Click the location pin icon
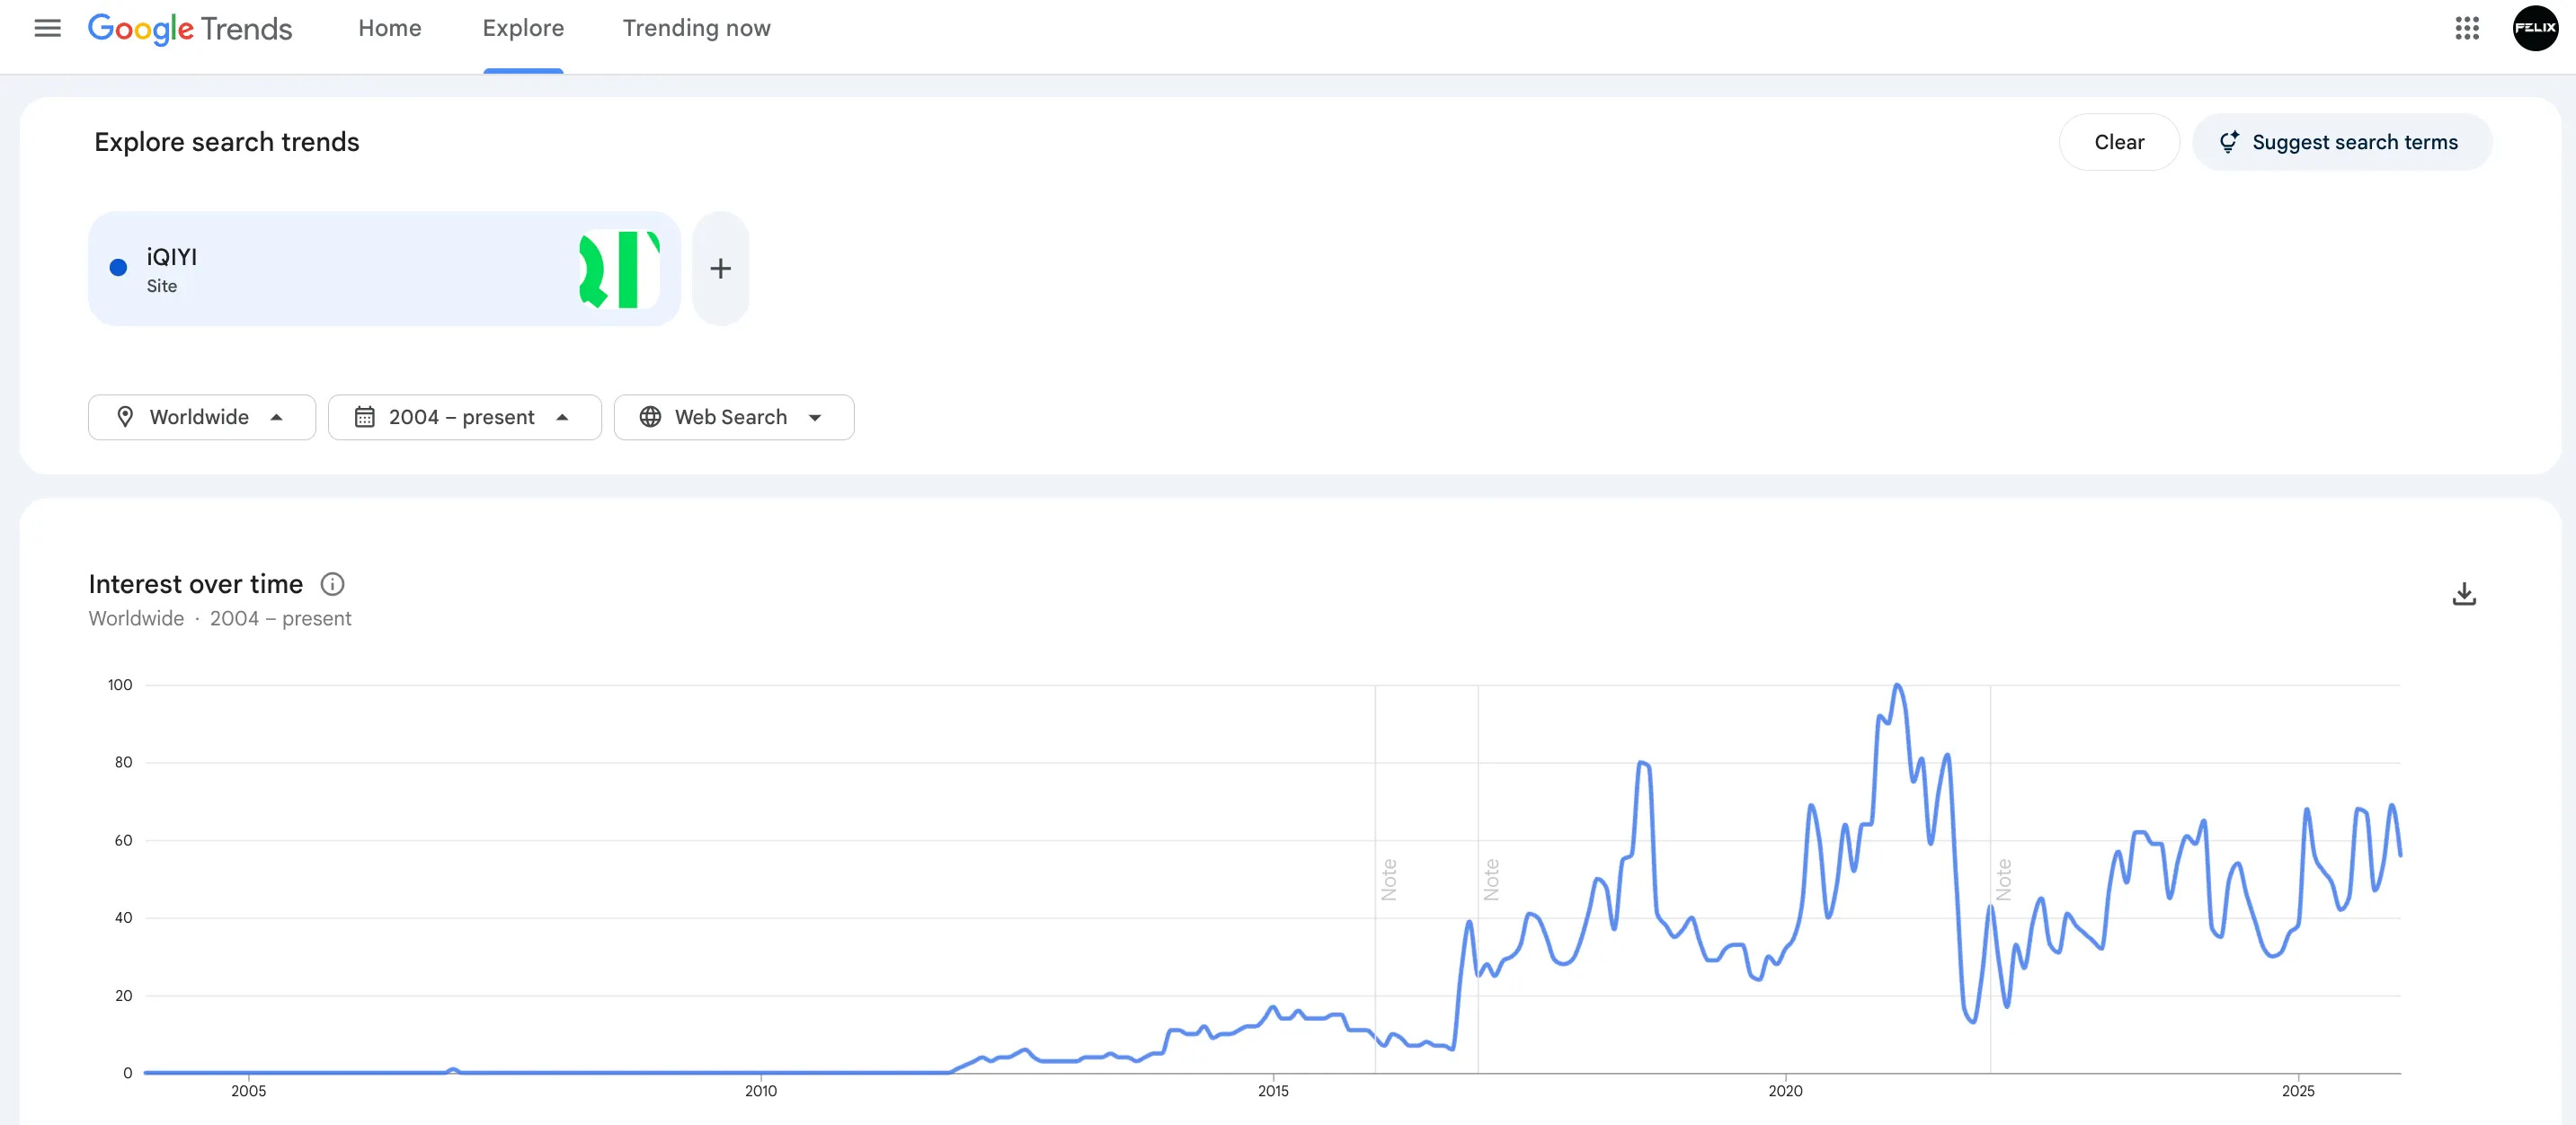This screenshot has width=2576, height=1125. [125, 417]
